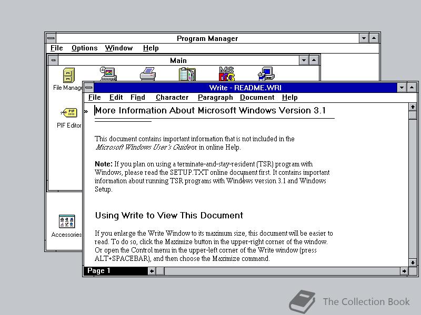Image resolution: width=421 pixels, height=315 pixels.
Task: Open the Character menu in Write
Action: (x=172, y=98)
